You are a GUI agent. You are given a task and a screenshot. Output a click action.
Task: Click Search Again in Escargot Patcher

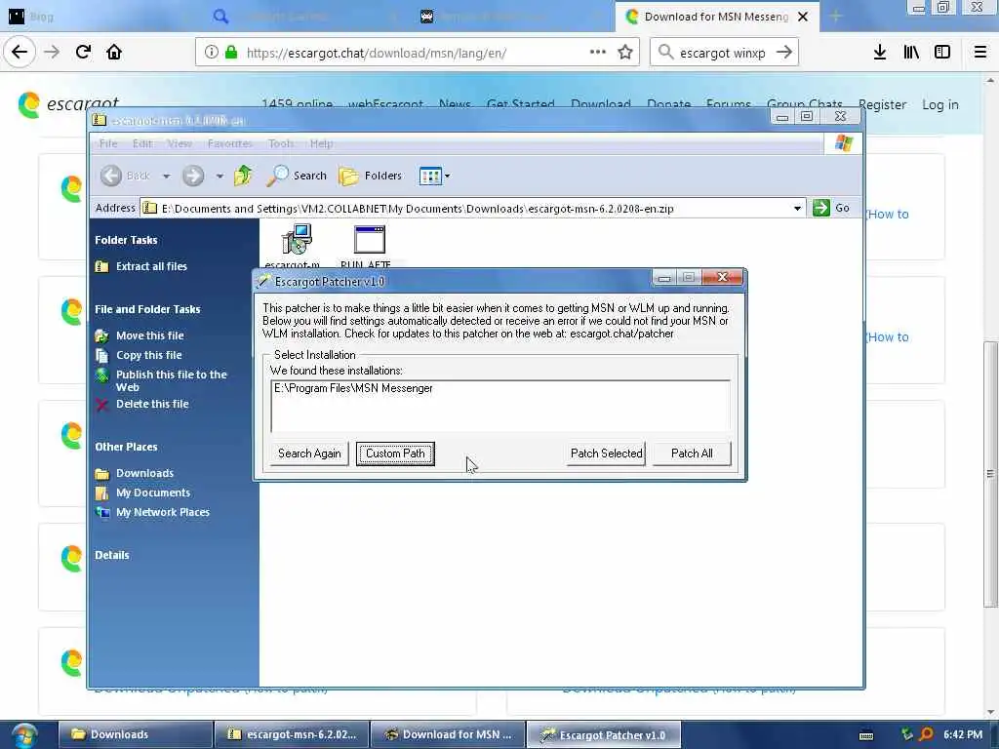(x=309, y=453)
